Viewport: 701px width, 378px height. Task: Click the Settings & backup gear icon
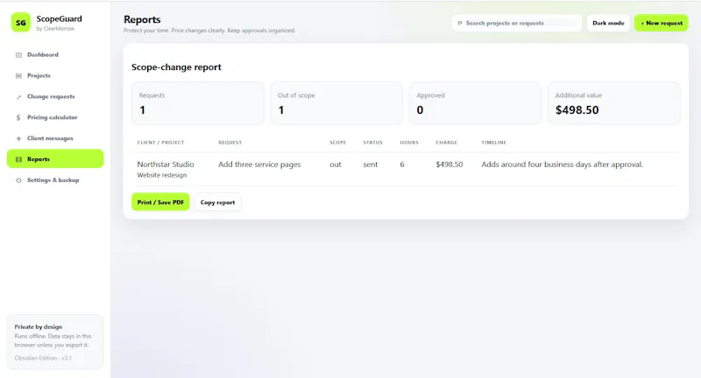[x=18, y=180]
